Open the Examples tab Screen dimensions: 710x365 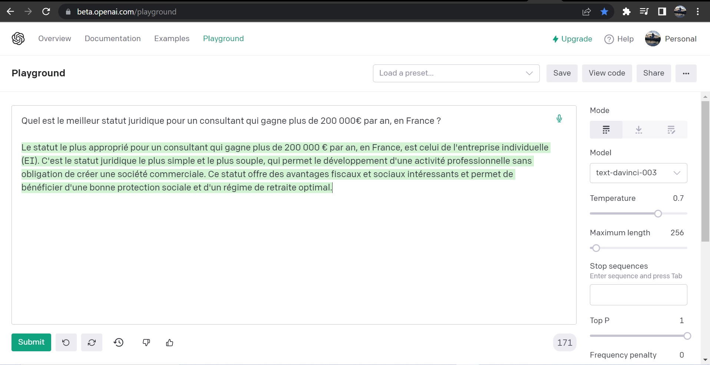[x=172, y=39]
